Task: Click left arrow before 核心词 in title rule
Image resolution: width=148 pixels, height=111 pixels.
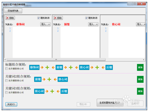Action: coord(76,67)
